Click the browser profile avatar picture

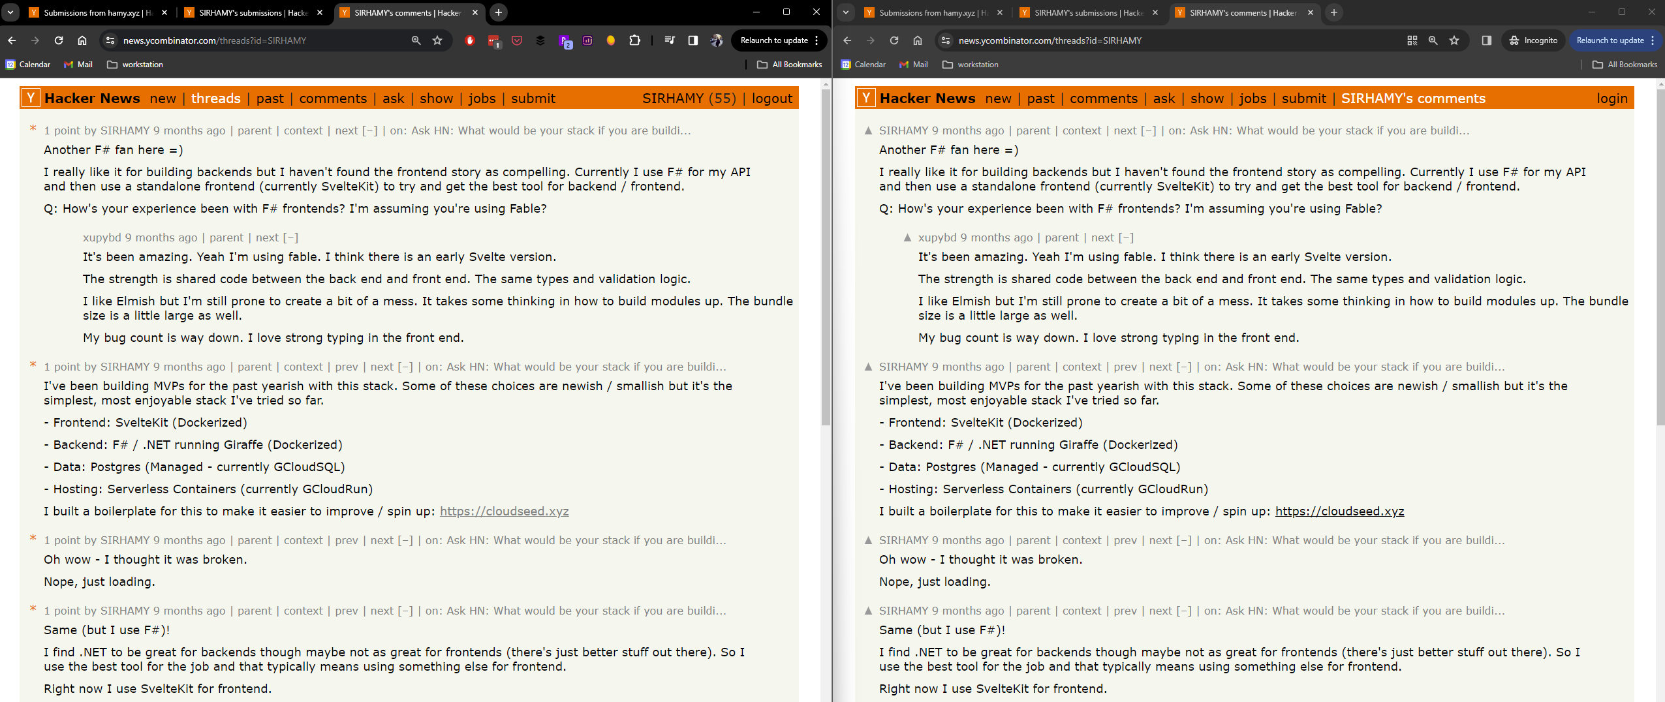[x=715, y=40]
